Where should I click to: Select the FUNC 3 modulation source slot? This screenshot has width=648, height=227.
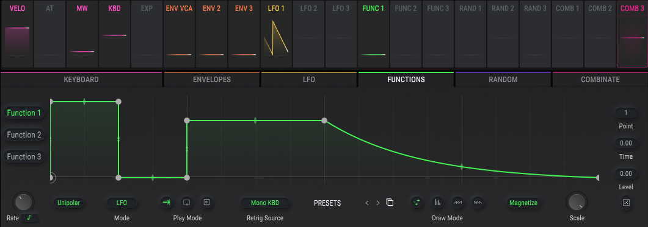coord(438,34)
